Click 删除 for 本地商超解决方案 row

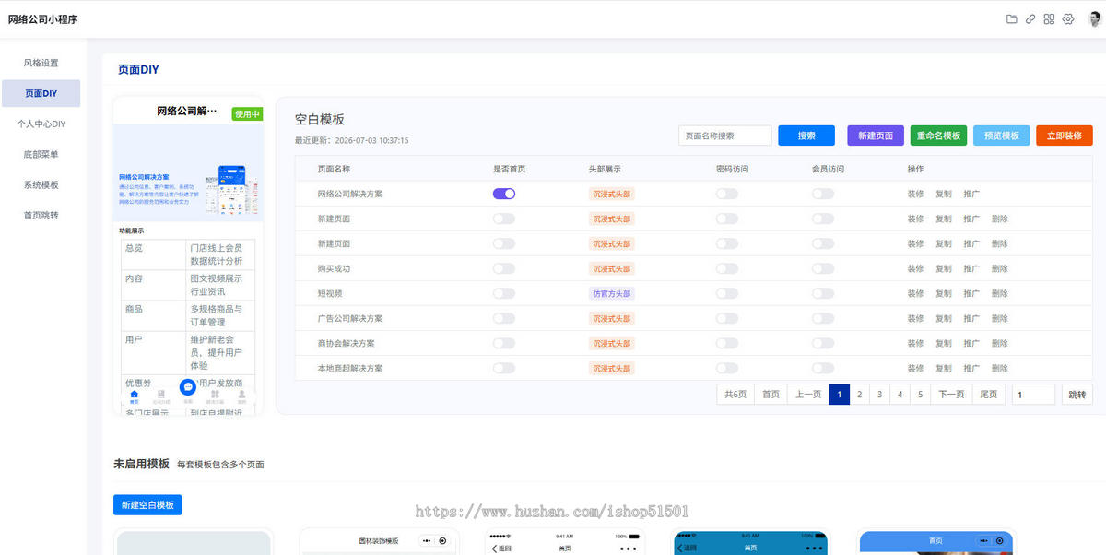[1000, 368]
